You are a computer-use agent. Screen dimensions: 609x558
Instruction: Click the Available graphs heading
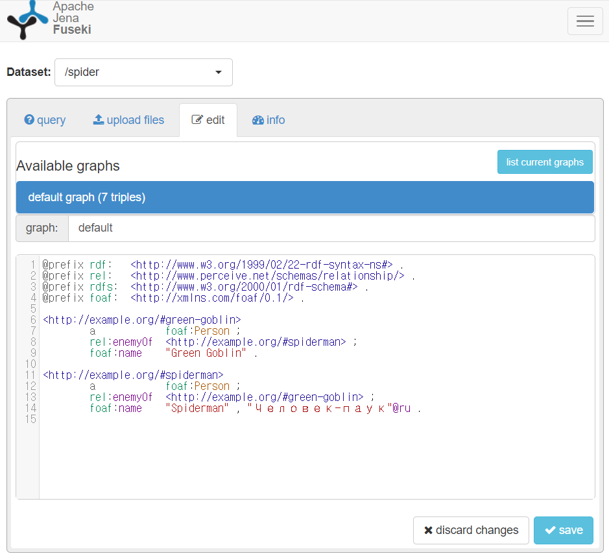click(68, 166)
